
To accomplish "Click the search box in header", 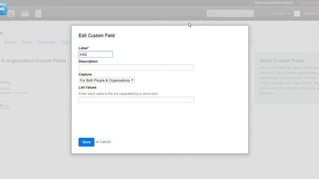I will pyautogui.click(x=230, y=13).
